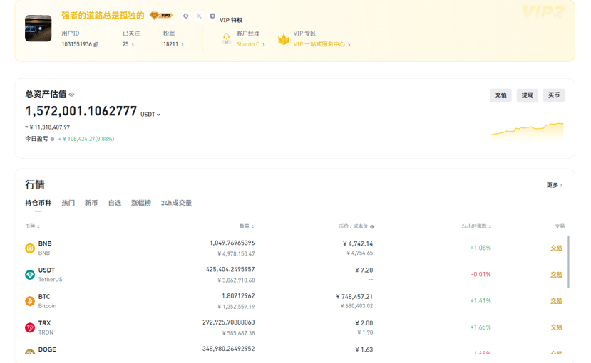Click the BTC Bitcoin coin icon
The width and height of the screenshot is (591, 363).
[30, 301]
